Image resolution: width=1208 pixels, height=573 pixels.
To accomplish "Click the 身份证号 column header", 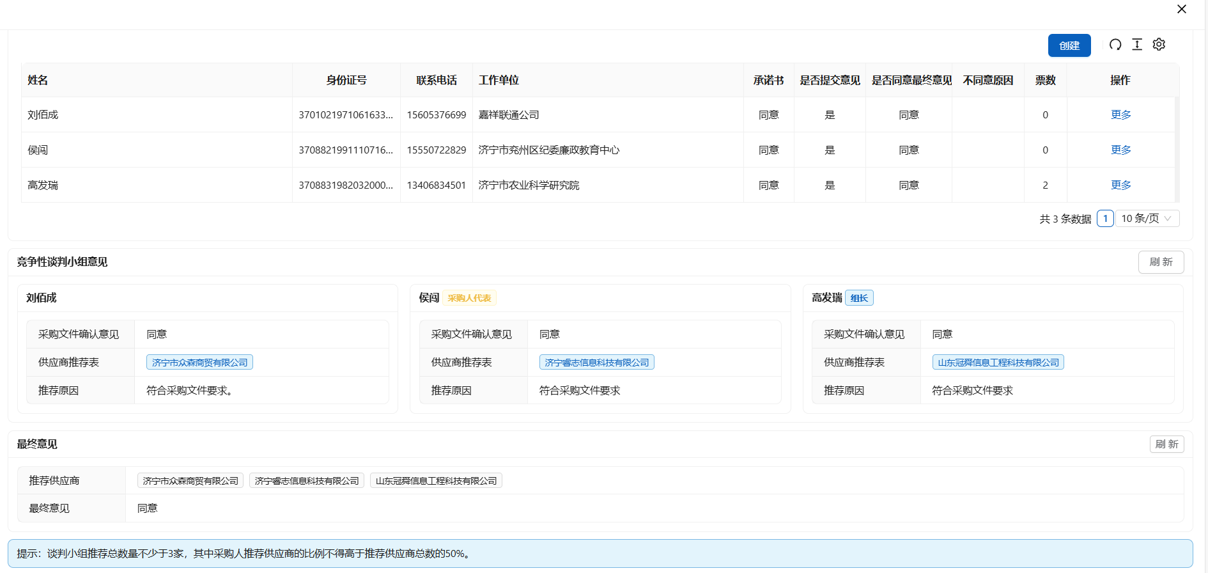I will (346, 80).
